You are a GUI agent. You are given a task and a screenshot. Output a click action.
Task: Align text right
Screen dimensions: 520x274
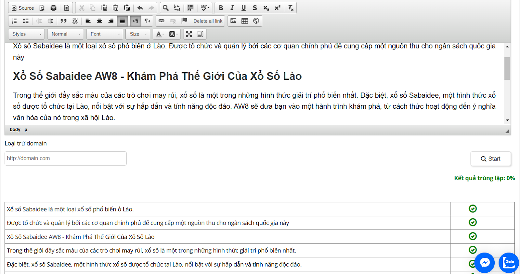111,21
